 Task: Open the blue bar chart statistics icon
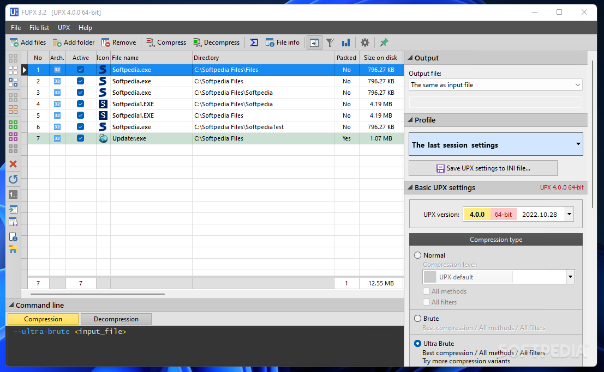[346, 42]
